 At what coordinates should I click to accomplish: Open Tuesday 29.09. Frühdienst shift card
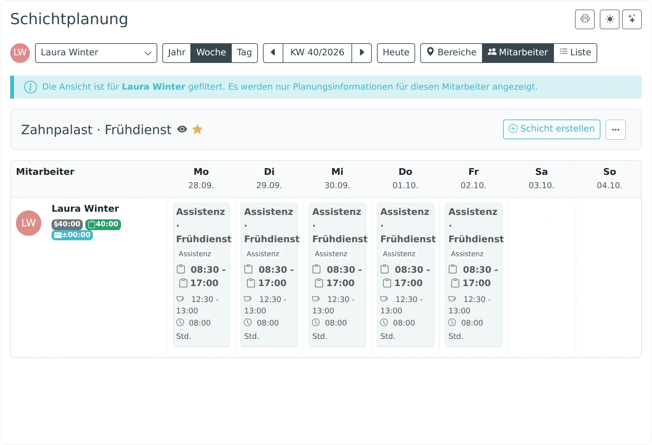click(269, 275)
